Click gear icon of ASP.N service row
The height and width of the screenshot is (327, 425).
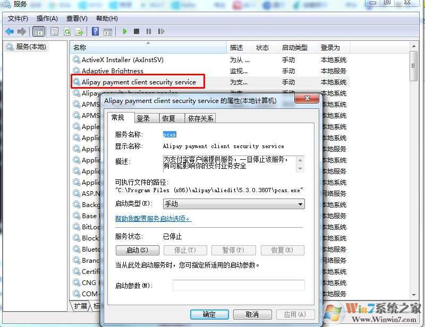pos(76,193)
